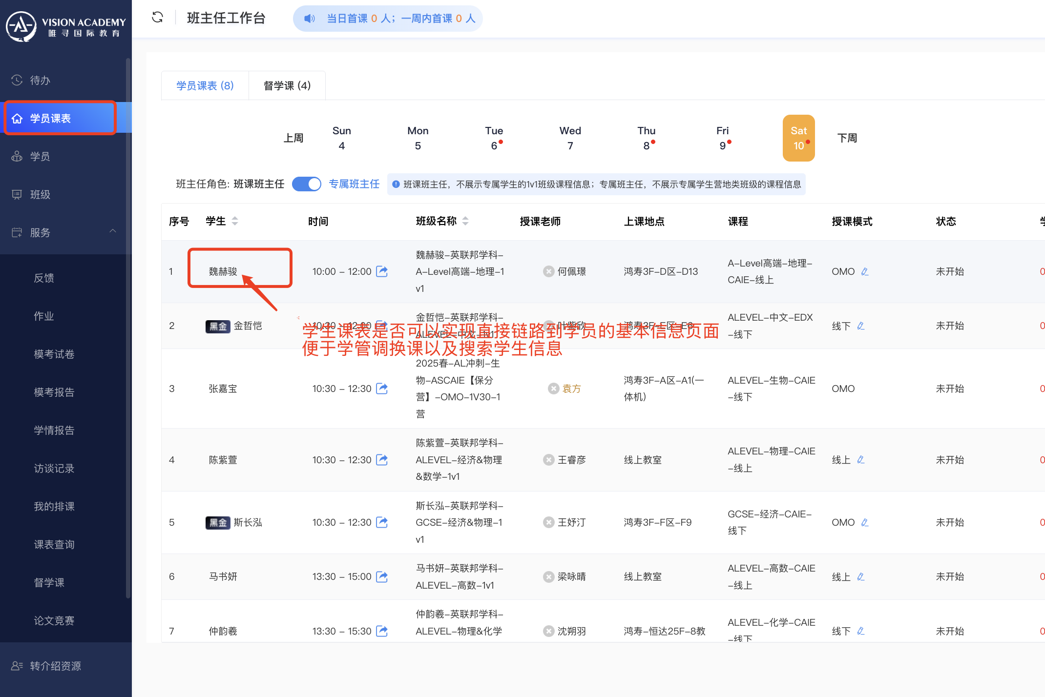
Task: Sort table by 班级名称 column
Action: point(465,221)
